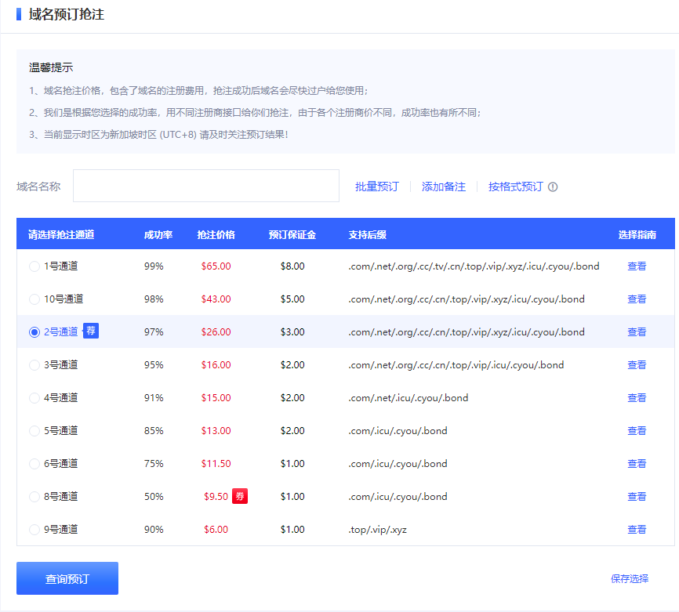The height and width of the screenshot is (612, 679).
Task: Click the $9.50 price value
Action: [216, 497]
